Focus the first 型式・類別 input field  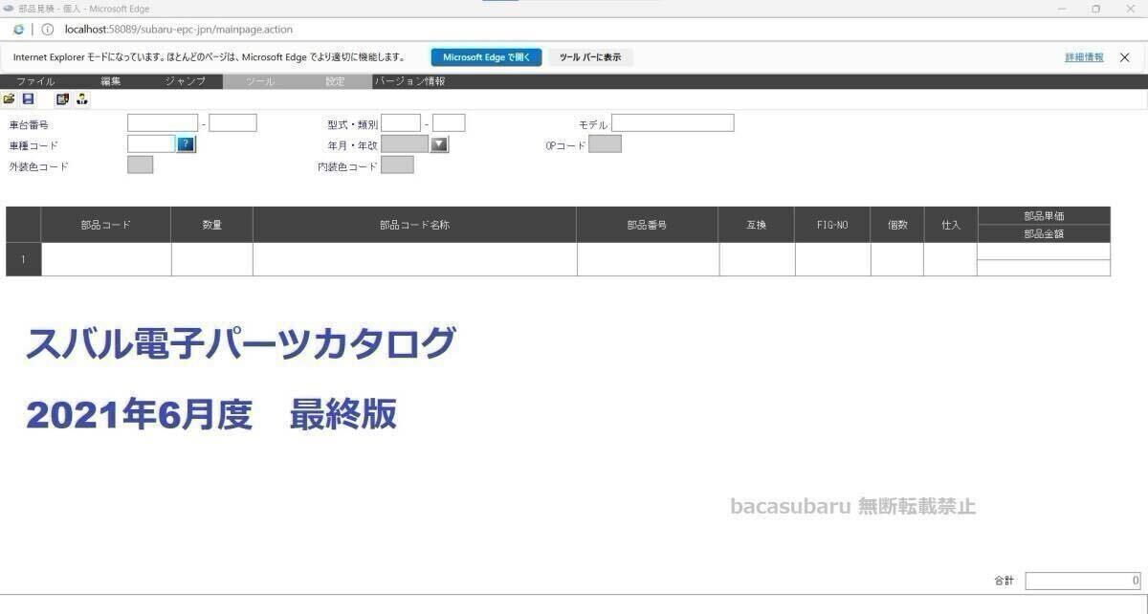(x=401, y=122)
